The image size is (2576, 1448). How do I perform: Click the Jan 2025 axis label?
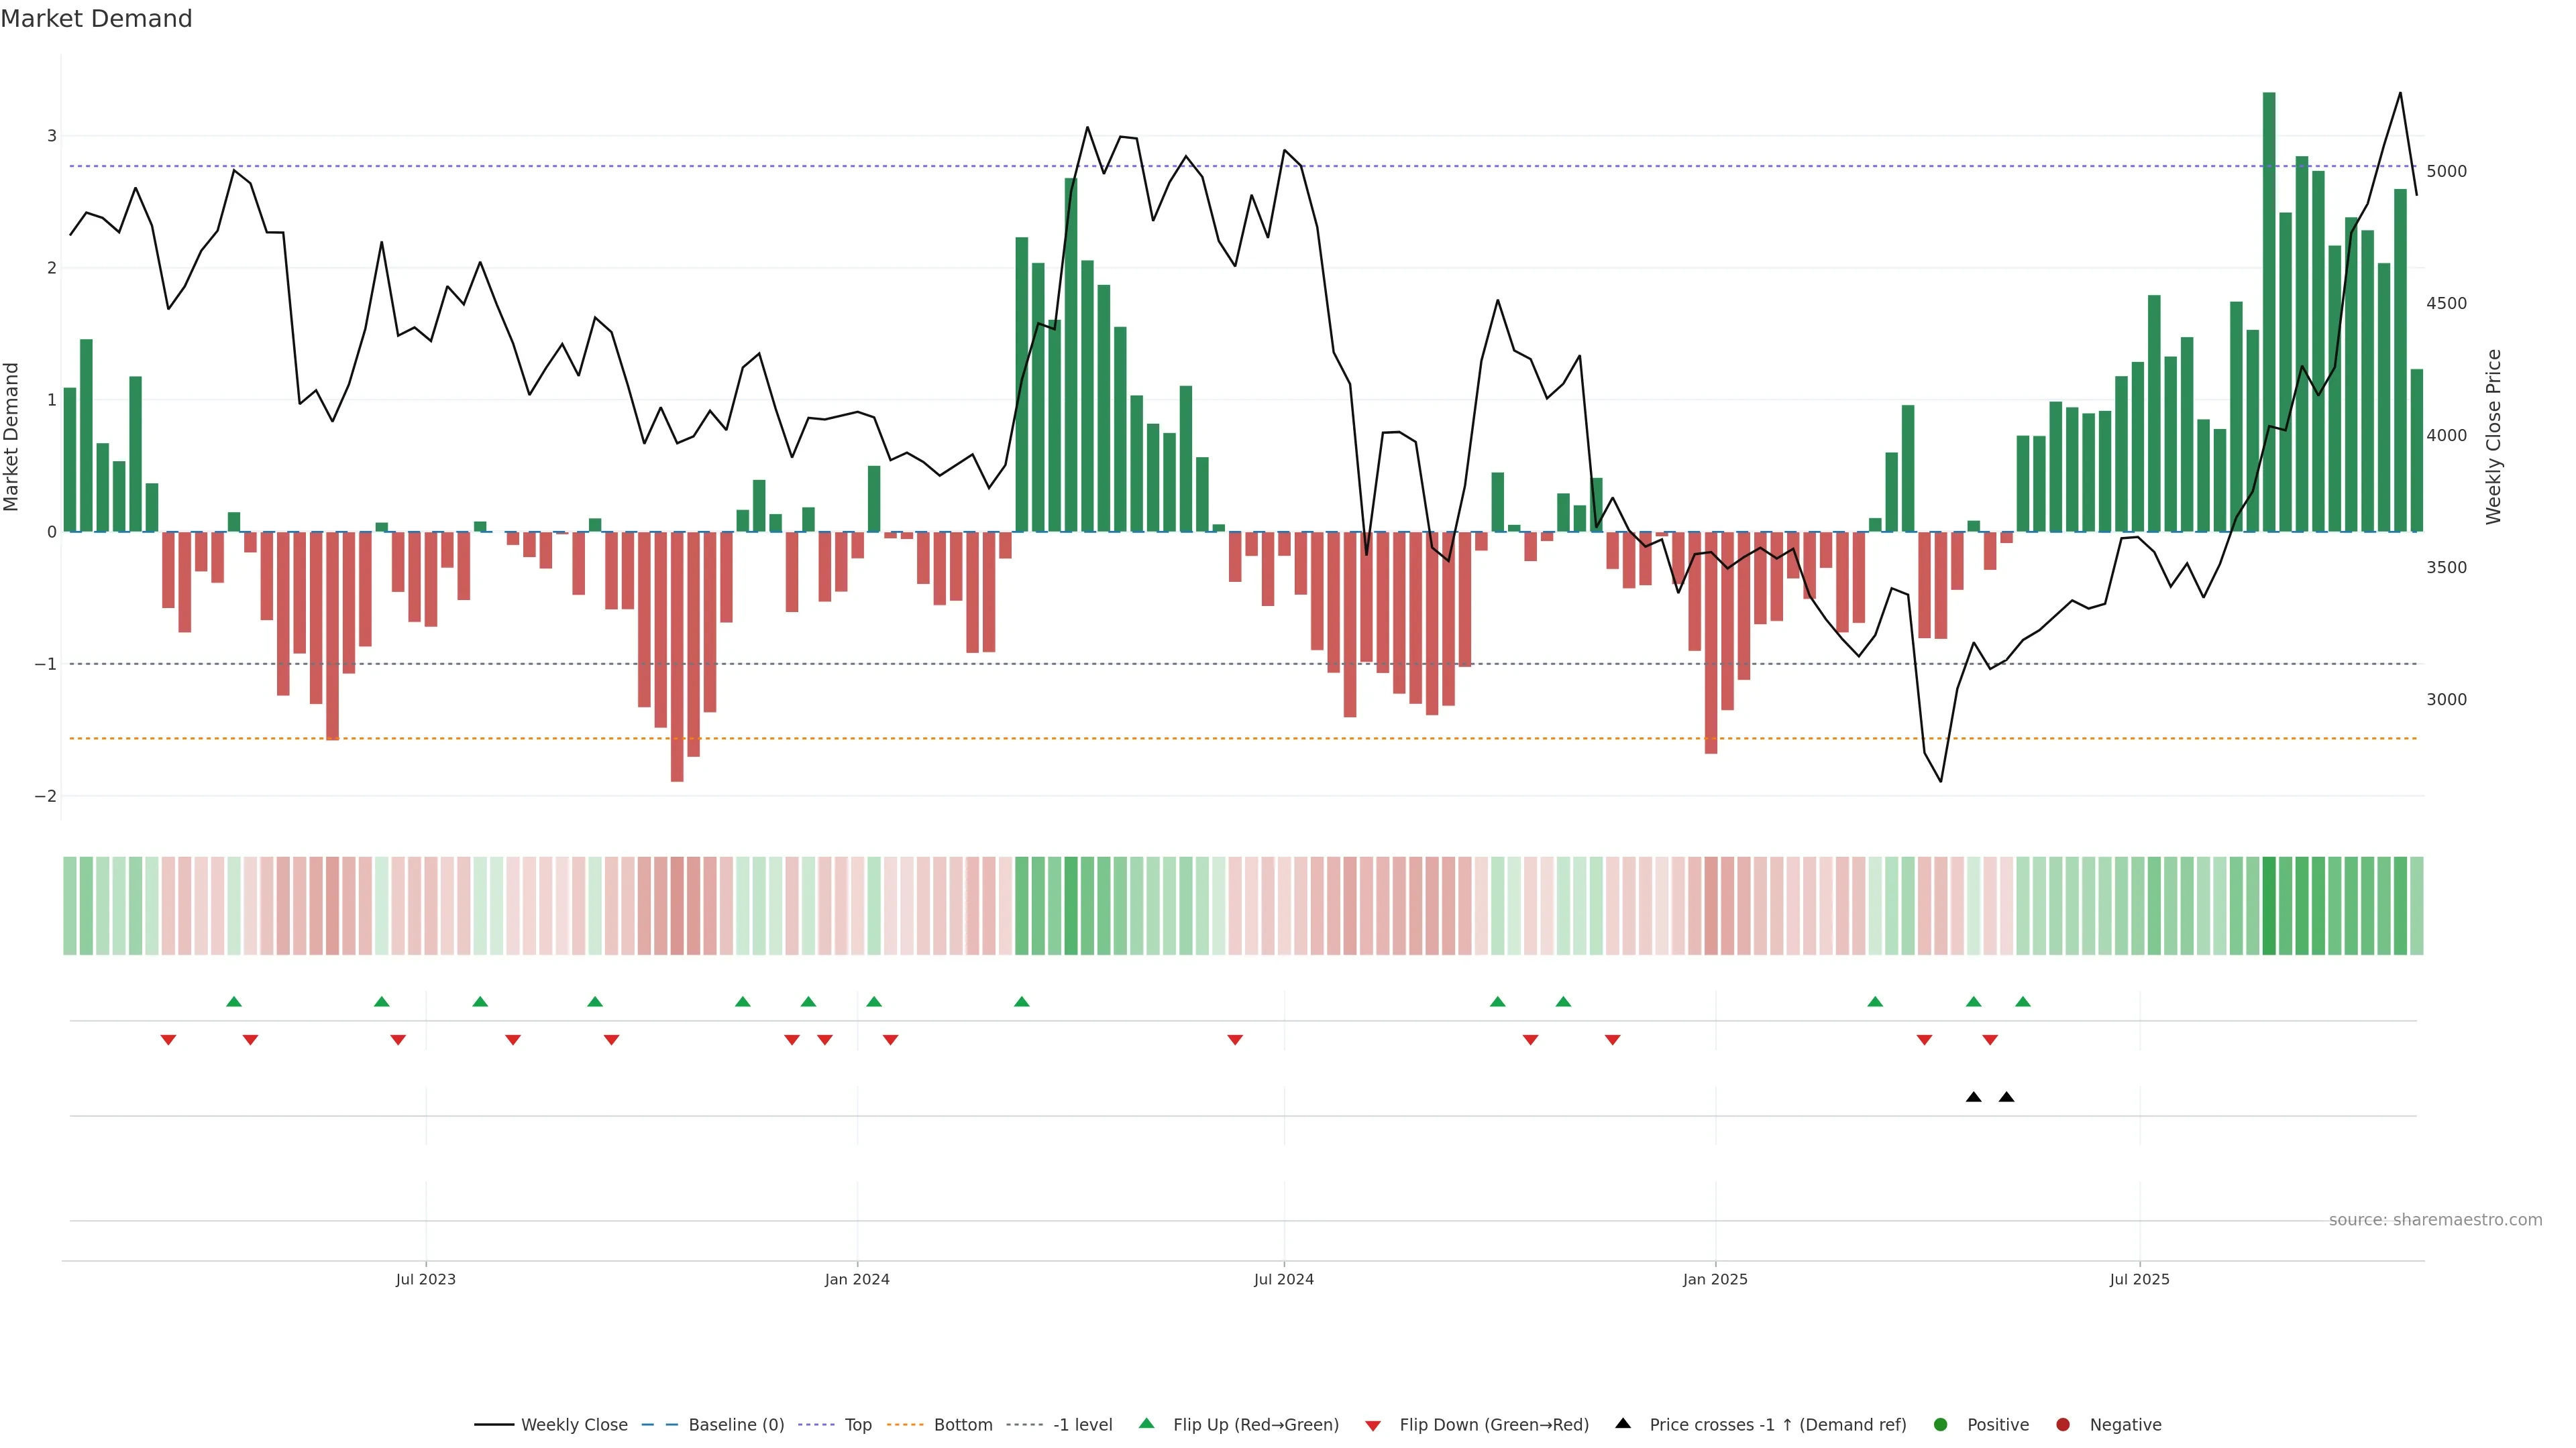(1715, 1279)
